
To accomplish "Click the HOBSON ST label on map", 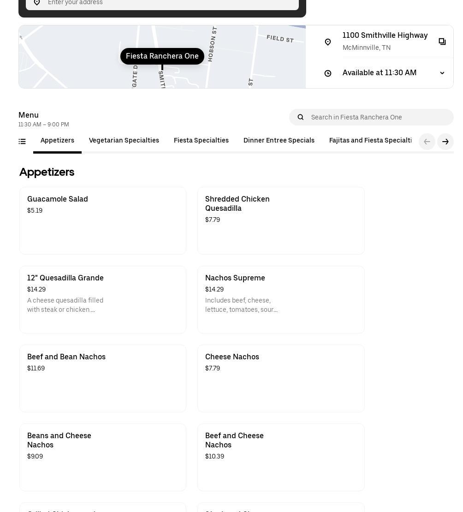I will (x=212, y=44).
